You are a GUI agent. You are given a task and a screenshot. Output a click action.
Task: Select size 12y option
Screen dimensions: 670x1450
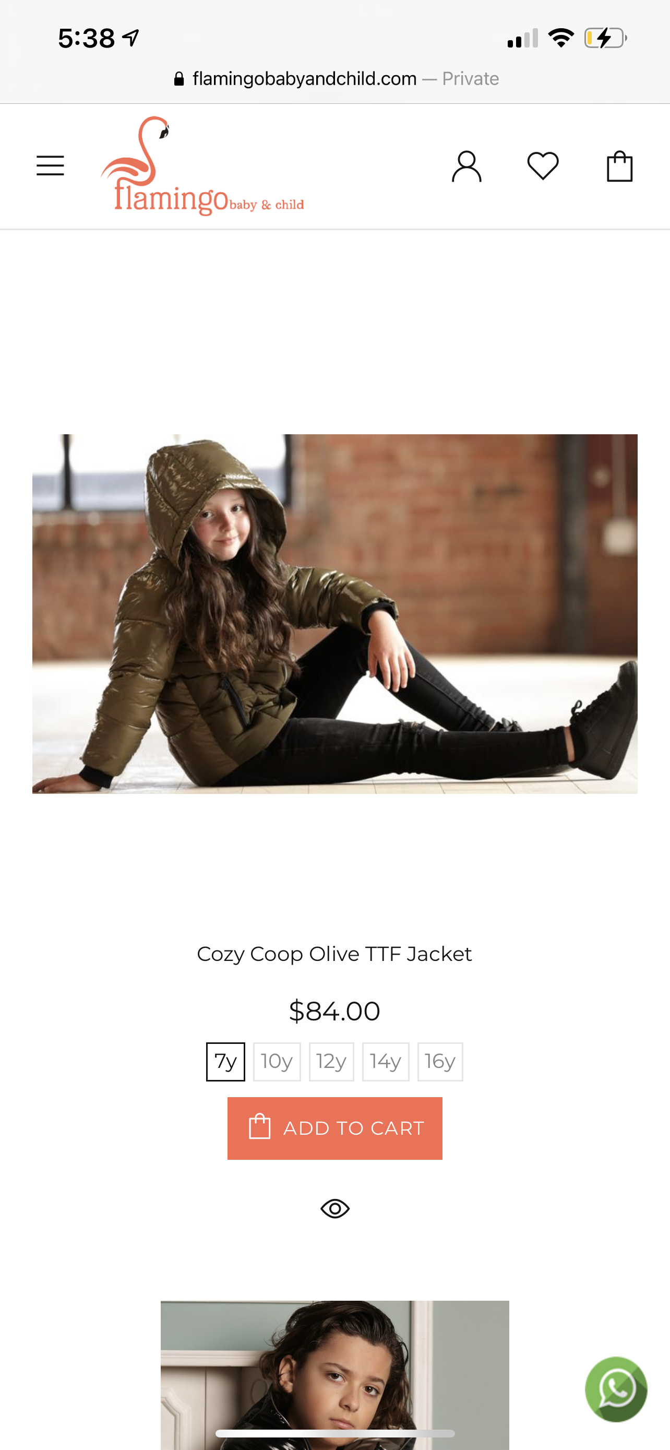(331, 1062)
